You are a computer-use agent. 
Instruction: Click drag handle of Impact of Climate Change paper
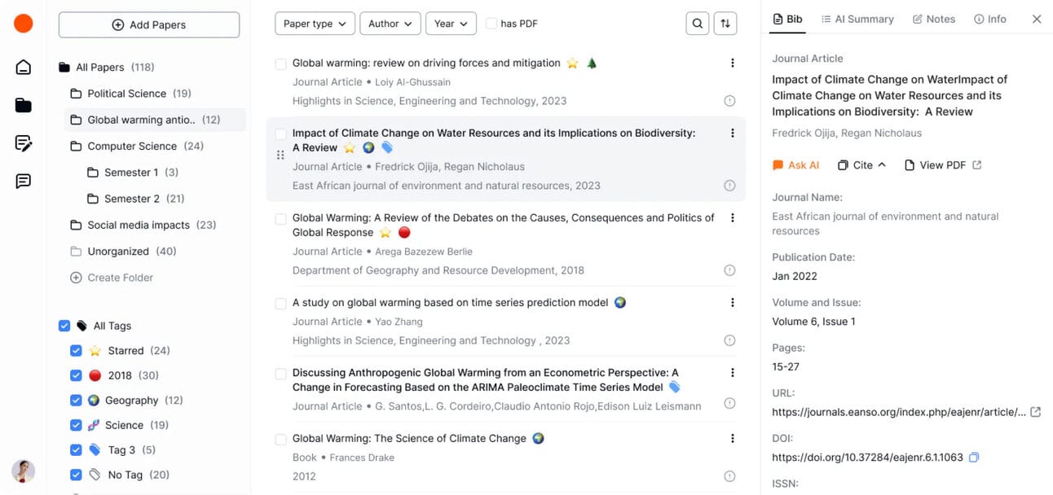pyautogui.click(x=280, y=155)
